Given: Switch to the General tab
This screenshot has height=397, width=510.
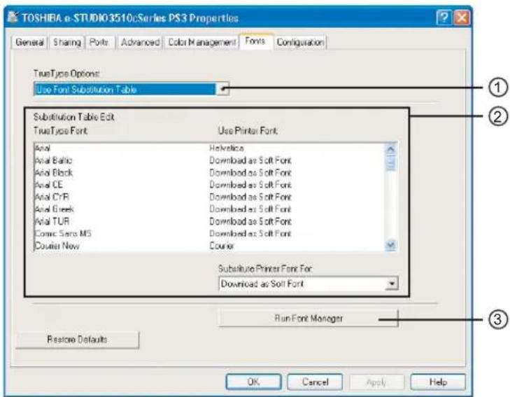Looking at the screenshot, I should [x=29, y=42].
